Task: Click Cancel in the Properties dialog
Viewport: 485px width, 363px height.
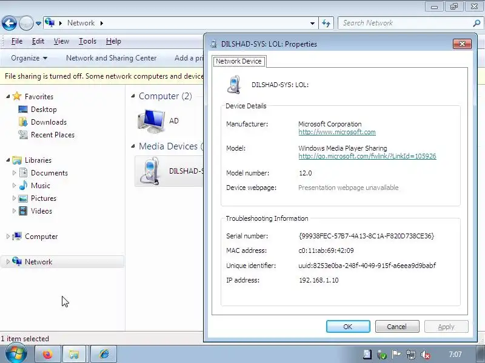Action: [x=397, y=327]
